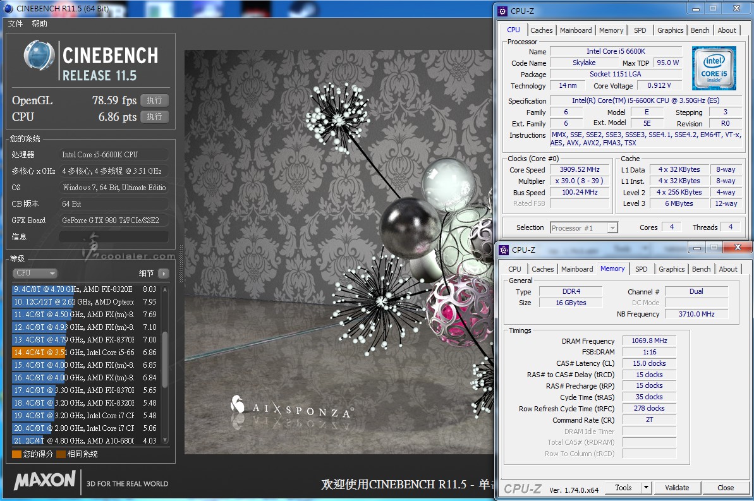Switch to SPD tab in CPU-Z memory window
Screen dimensions: 754x501
tap(641, 269)
